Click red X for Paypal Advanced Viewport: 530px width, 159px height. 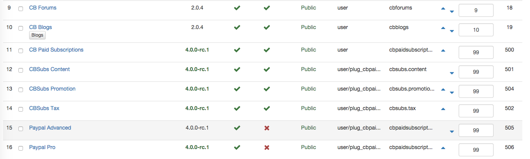click(267, 128)
